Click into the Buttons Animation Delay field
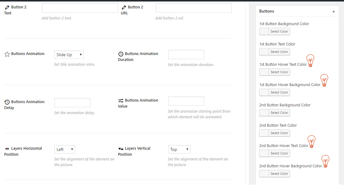The width and height of the screenshot is (344, 185). 72,103
